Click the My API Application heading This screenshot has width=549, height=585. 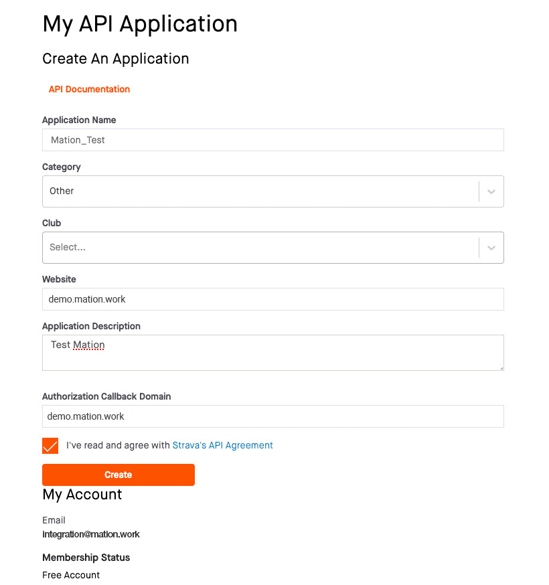click(140, 25)
